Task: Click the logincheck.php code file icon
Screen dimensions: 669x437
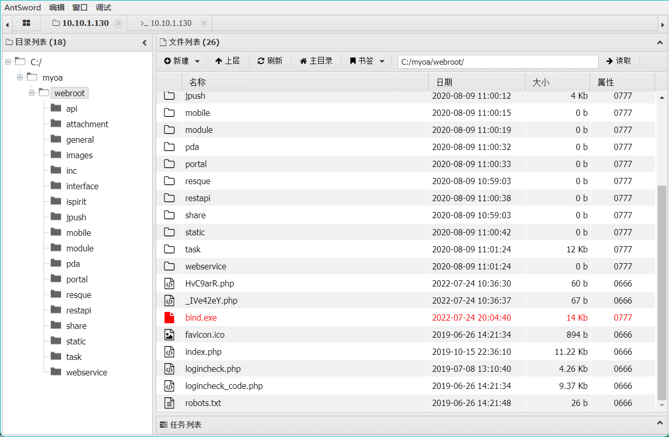Action: click(x=169, y=369)
